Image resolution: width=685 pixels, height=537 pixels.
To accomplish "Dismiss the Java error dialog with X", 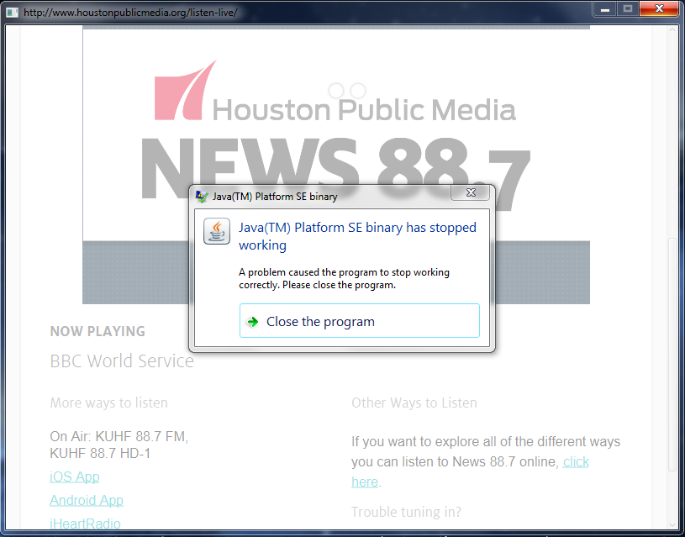I will (470, 193).
